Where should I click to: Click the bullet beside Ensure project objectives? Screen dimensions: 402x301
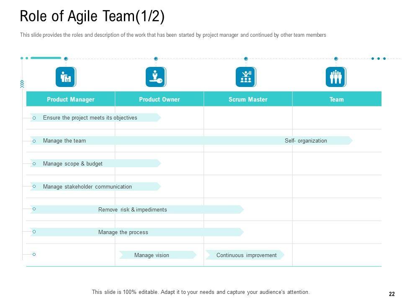pyautogui.click(x=34, y=118)
